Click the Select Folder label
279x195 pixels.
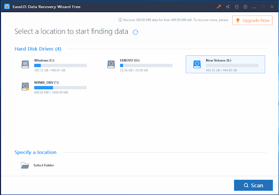tap(44, 165)
